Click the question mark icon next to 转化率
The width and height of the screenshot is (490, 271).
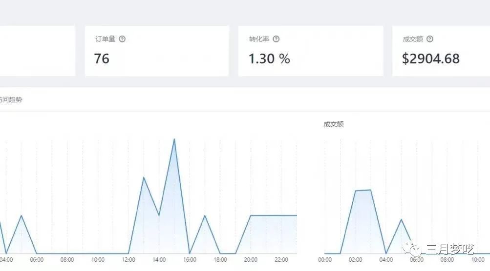tap(276, 39)
